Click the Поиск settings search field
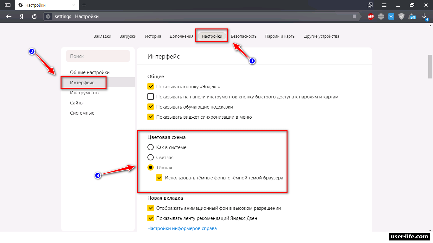Image resolution: width=433 pixels, height=243 pixels. click(98, 56)
